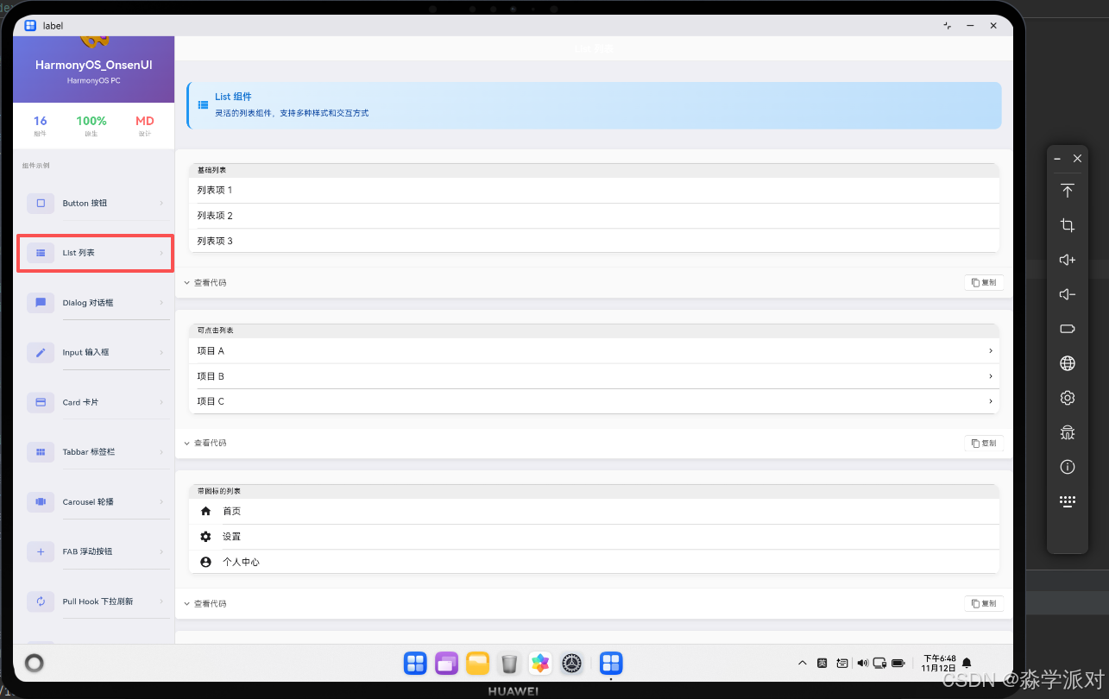
Task: Raise volume using emulator toolbar speaker-plus icon
Action: pos(1068,260)
